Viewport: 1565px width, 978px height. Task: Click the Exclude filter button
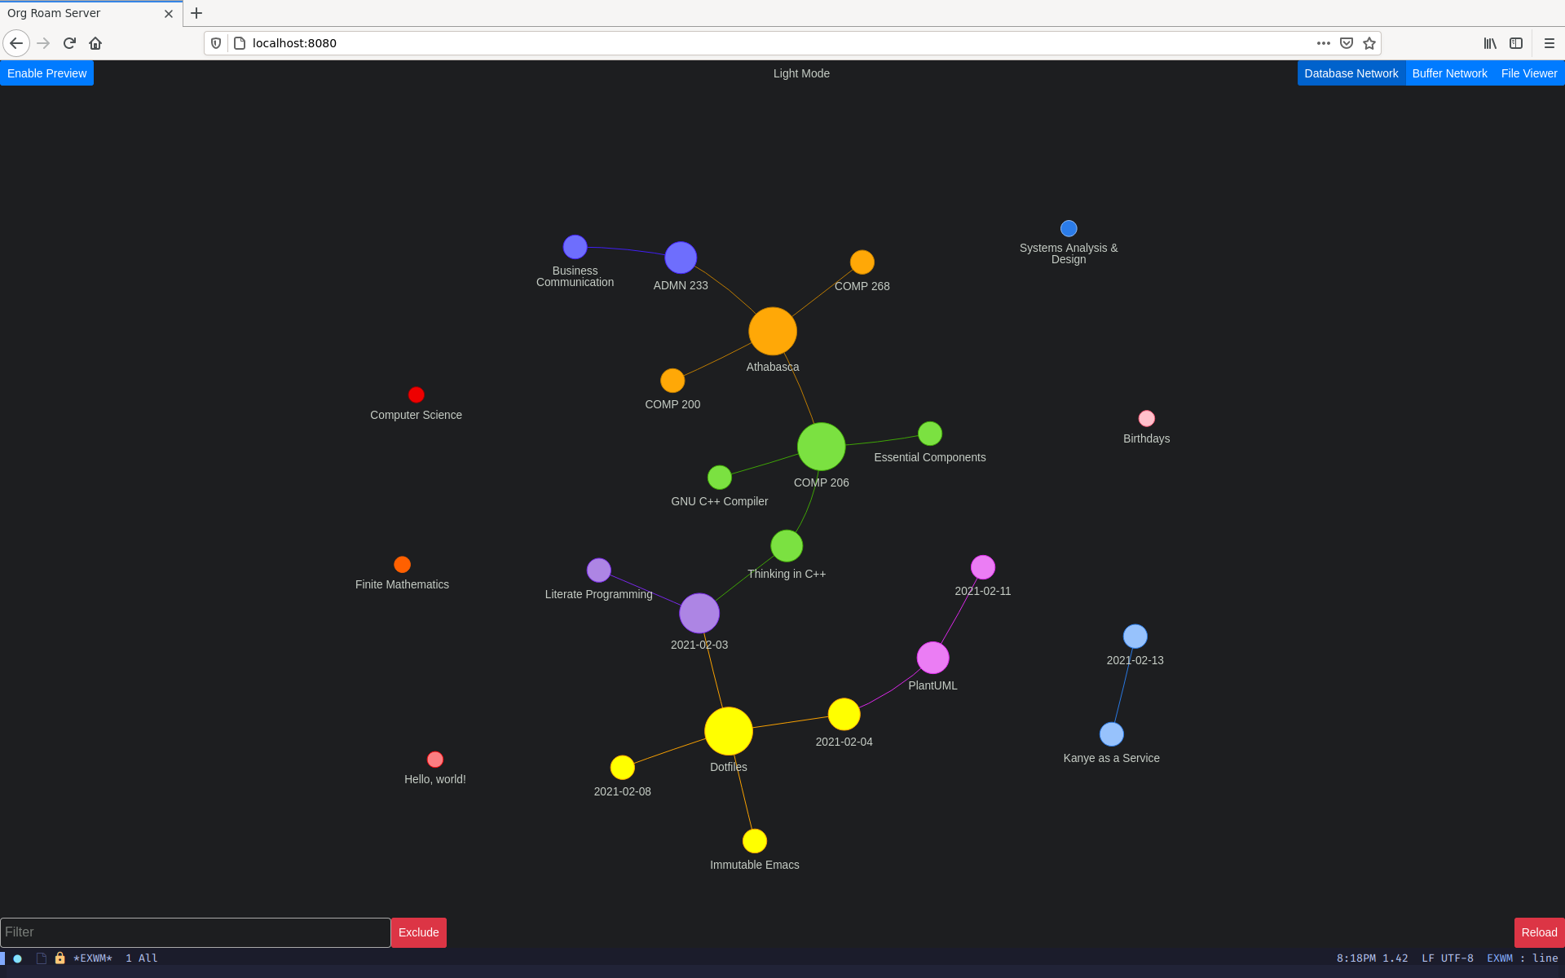point(418,932)
